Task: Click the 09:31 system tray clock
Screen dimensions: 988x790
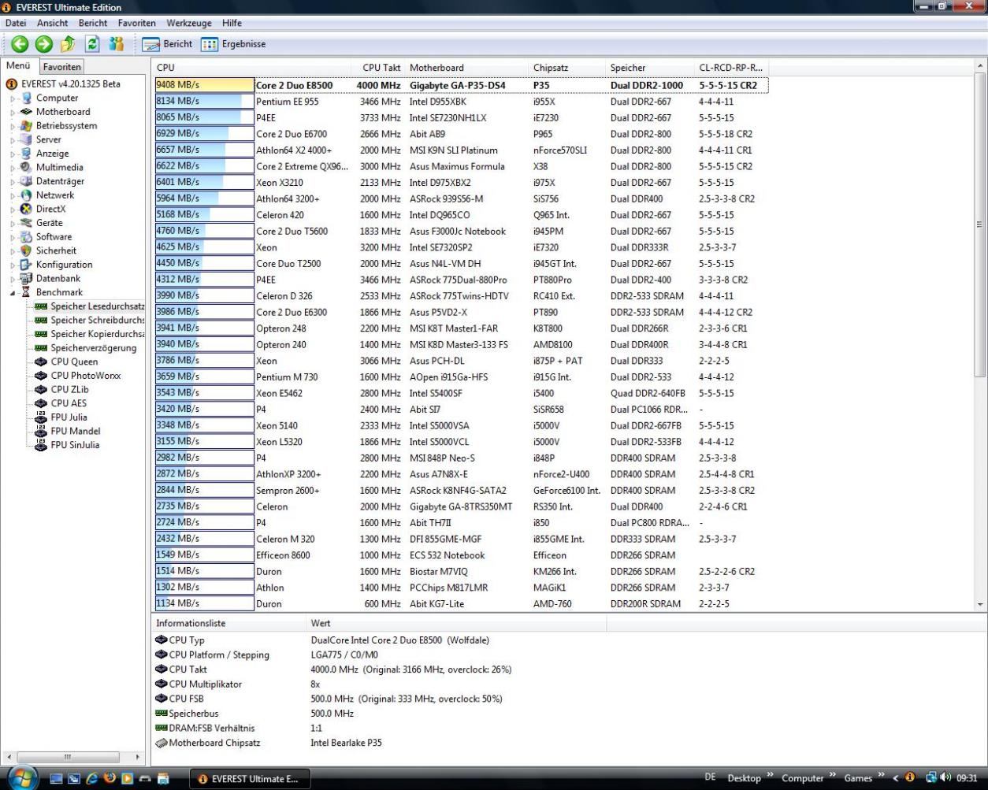Action: [x=967, y=778]
